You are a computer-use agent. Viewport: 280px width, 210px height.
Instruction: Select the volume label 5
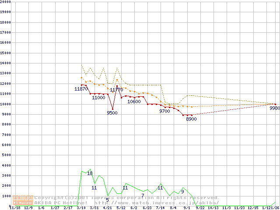click(107, 199)
